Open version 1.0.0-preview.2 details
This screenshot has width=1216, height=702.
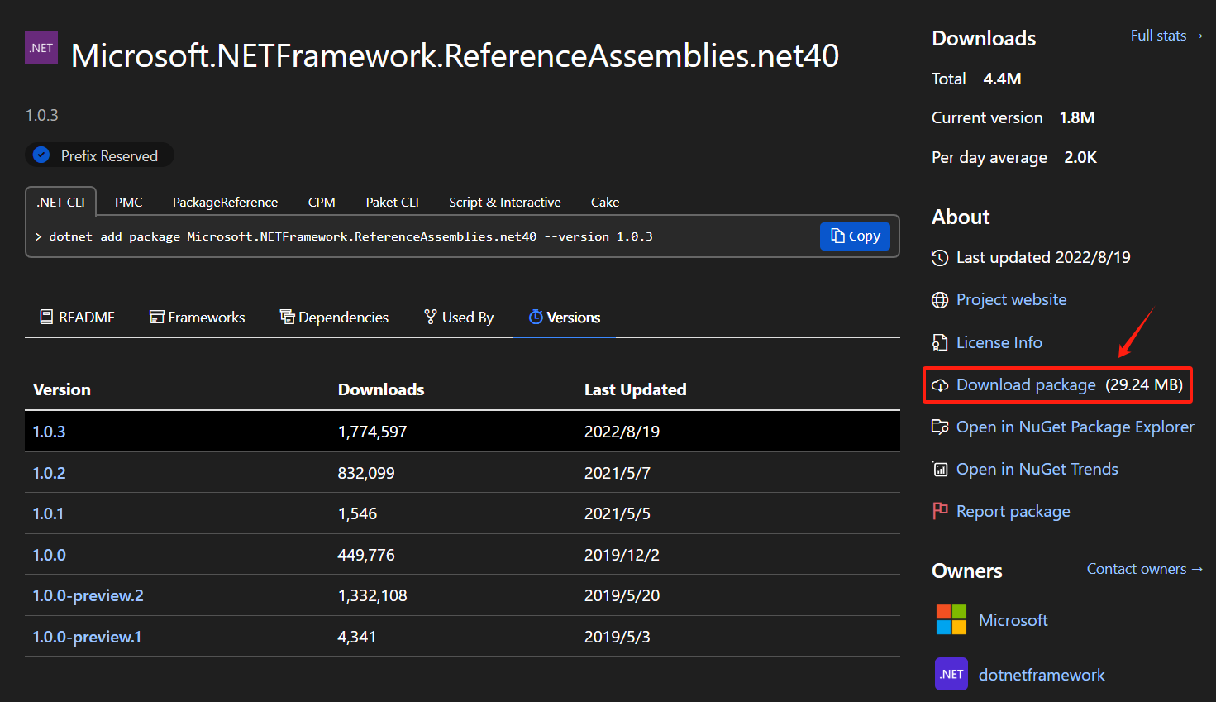click(88, 595)
